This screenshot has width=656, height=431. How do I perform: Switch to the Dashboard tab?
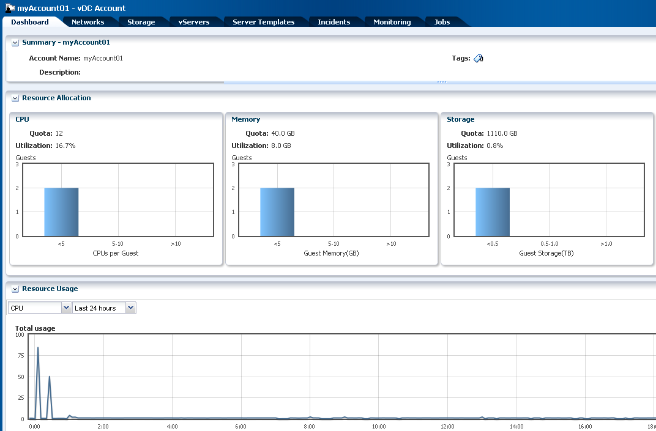(x=30, y=22)
